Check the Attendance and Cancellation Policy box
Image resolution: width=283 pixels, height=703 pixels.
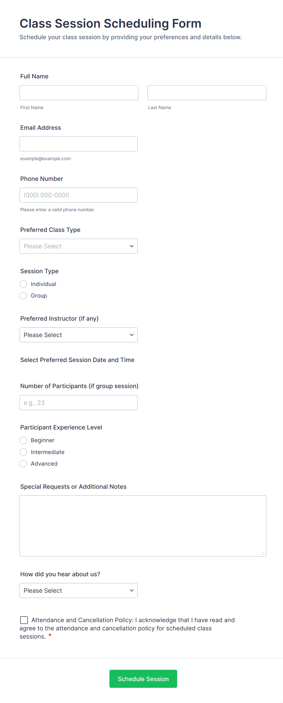coord(24,620)
